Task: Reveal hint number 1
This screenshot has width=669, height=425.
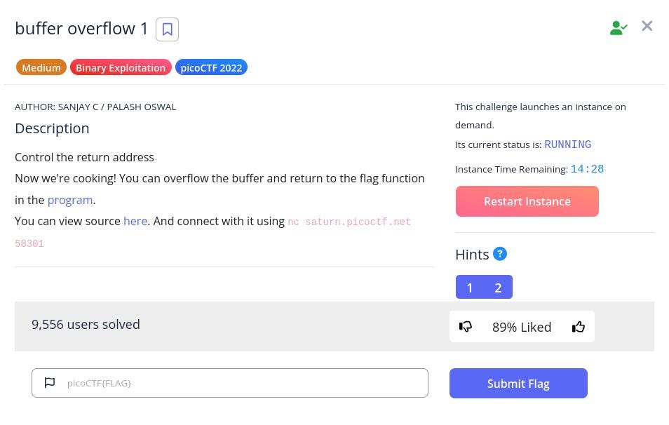Action: (x=470, y=288)
